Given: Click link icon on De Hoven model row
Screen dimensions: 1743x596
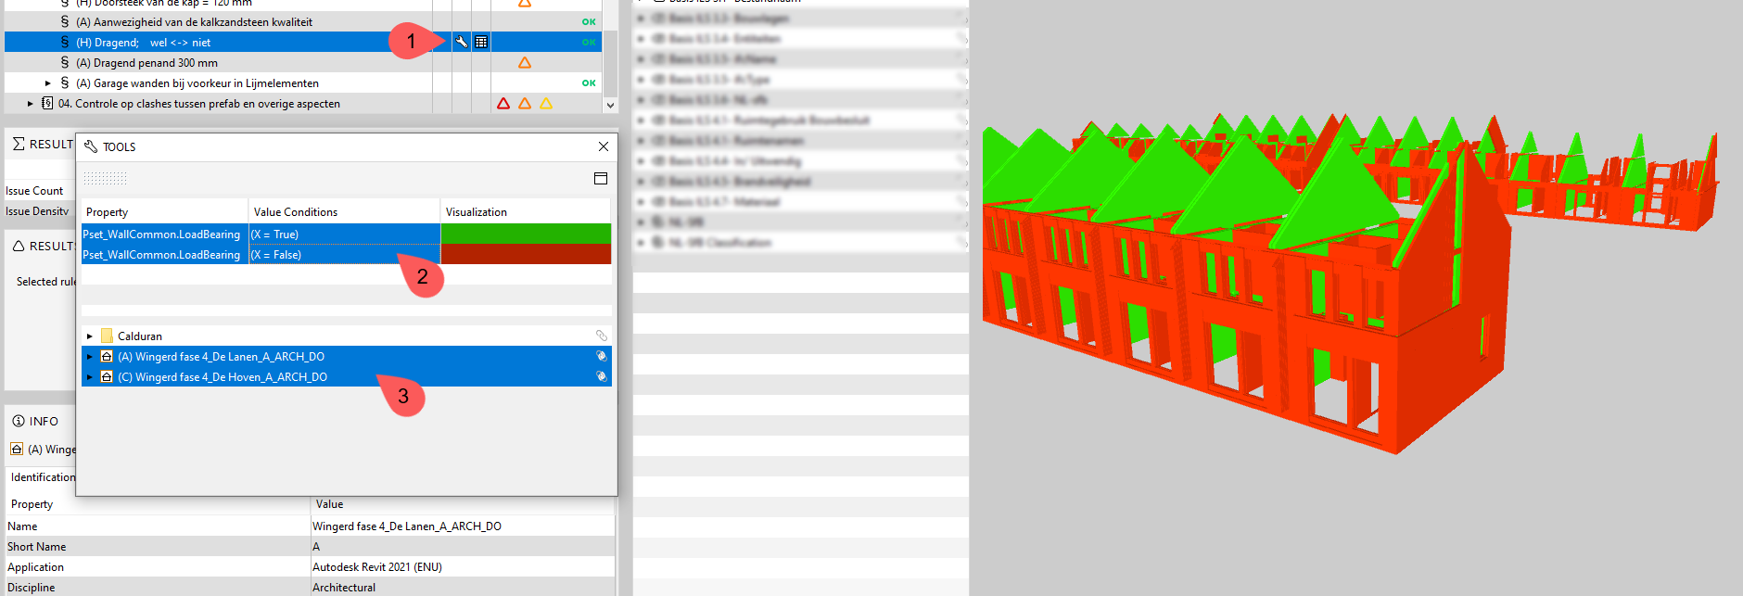Looking at the screenshot, I should (x=602, y=376).
